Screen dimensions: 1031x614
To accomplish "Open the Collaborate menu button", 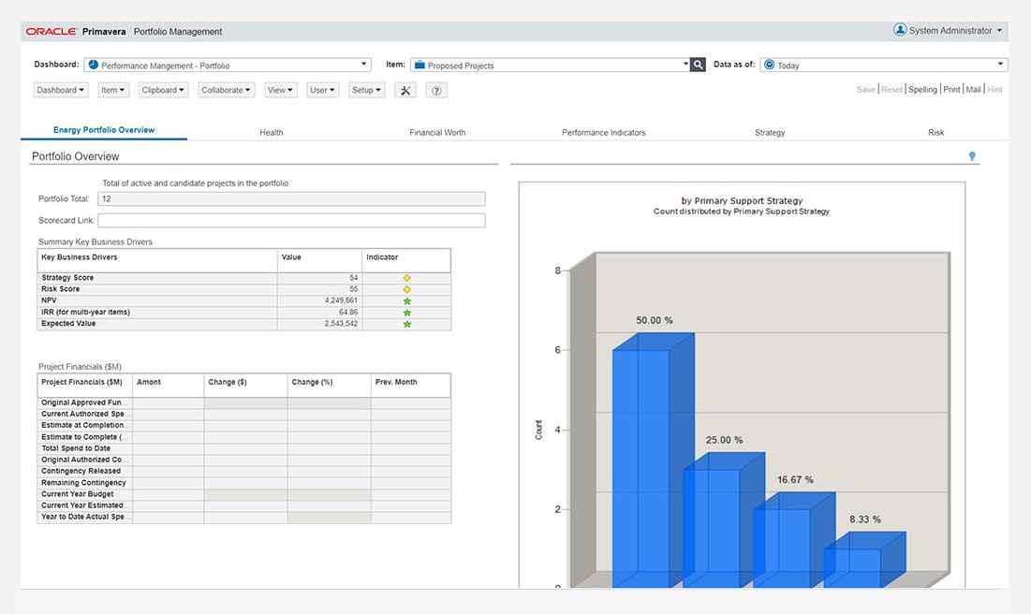I will click(x=226, y=91).
